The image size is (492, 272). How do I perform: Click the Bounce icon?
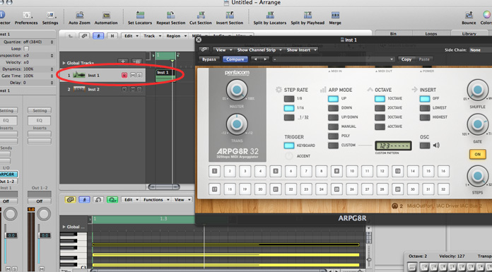[x=469, y=15]
